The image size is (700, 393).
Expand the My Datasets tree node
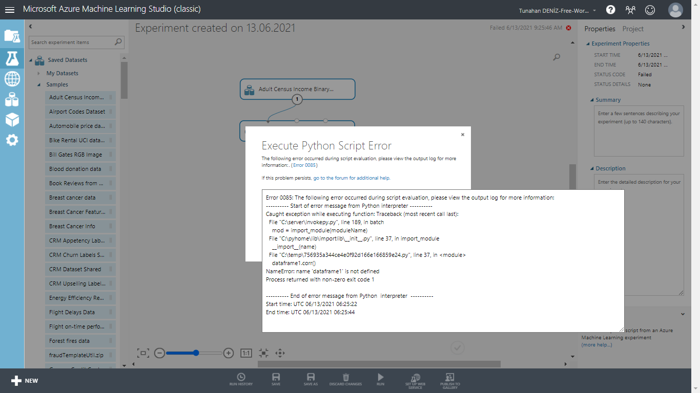click(38, 73)
